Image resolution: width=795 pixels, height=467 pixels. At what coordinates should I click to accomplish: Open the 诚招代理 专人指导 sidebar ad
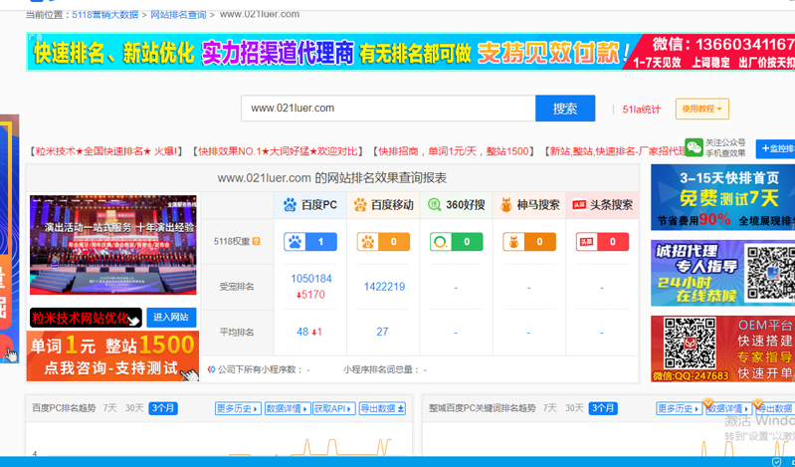tap(723, 273)
